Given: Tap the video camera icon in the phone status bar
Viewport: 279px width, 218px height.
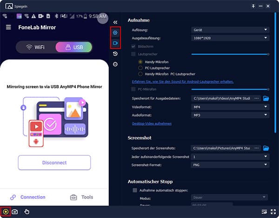Looking at the screenshot, I should (41, 16).
